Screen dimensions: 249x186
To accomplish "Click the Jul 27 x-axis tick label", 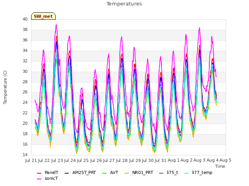I will click(109, 160).
